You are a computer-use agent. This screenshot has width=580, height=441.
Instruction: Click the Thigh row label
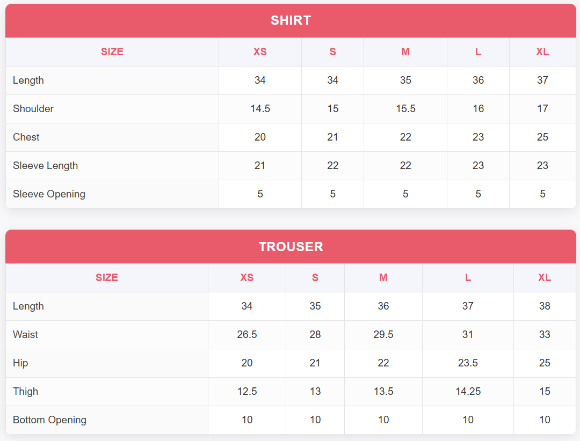pyautogui.click(x=26, y=392)
